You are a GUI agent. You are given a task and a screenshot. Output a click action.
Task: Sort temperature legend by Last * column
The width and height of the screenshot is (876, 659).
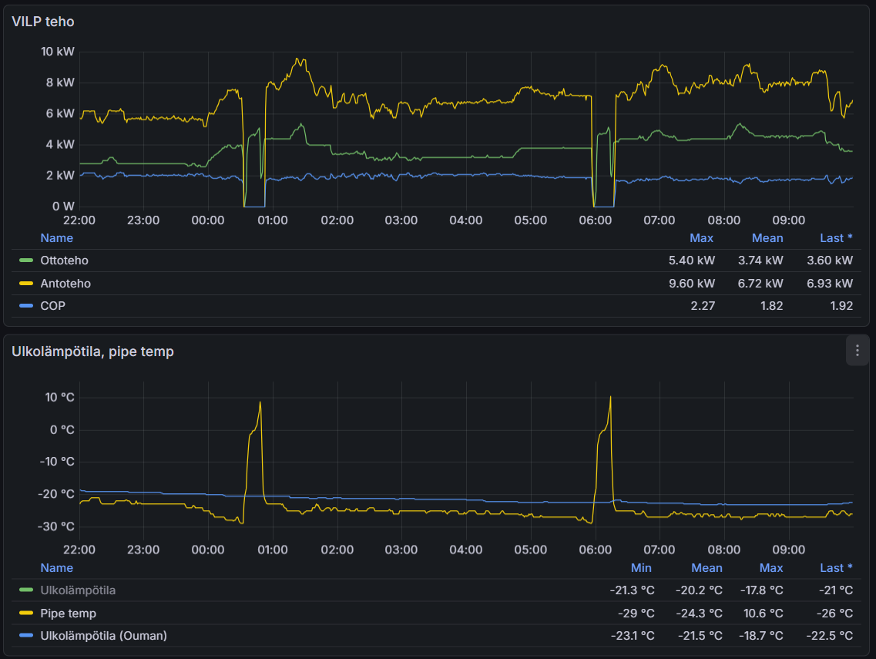(836, 568)
